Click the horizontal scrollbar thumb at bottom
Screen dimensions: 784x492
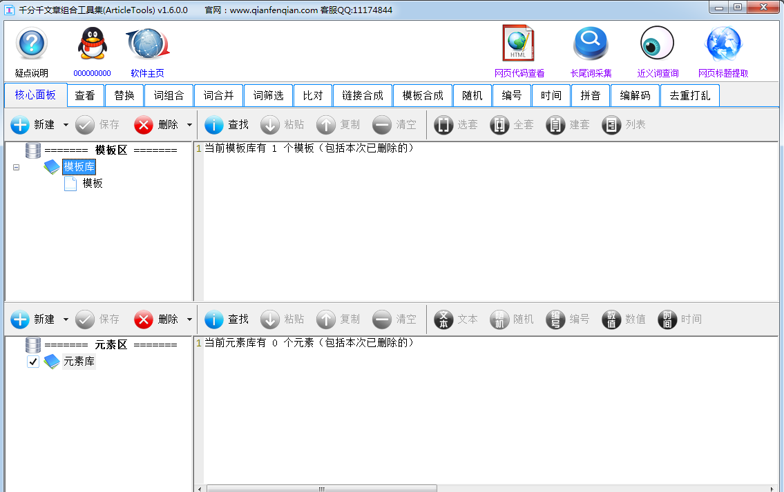(x=322, y=489)
